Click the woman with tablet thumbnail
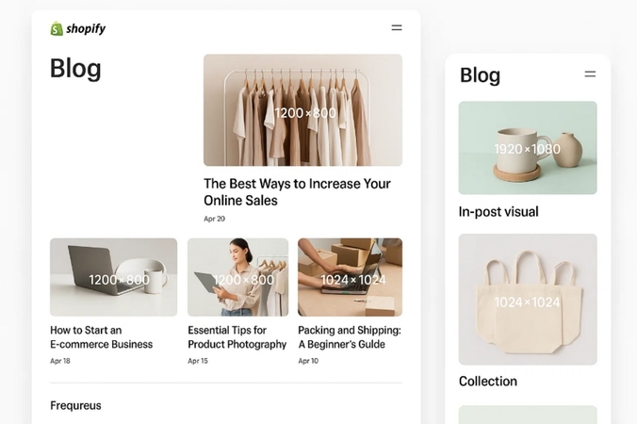 238,277
